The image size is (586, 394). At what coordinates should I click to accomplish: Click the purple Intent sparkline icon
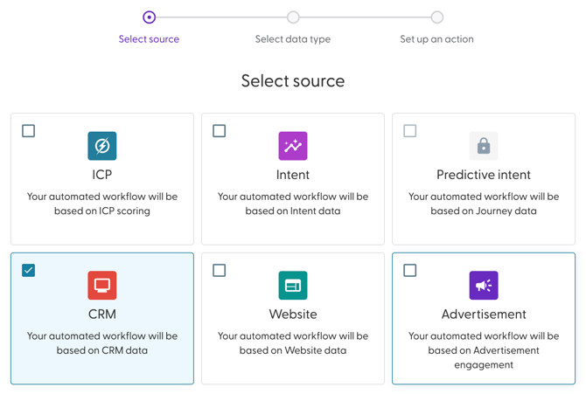[293, 146]
